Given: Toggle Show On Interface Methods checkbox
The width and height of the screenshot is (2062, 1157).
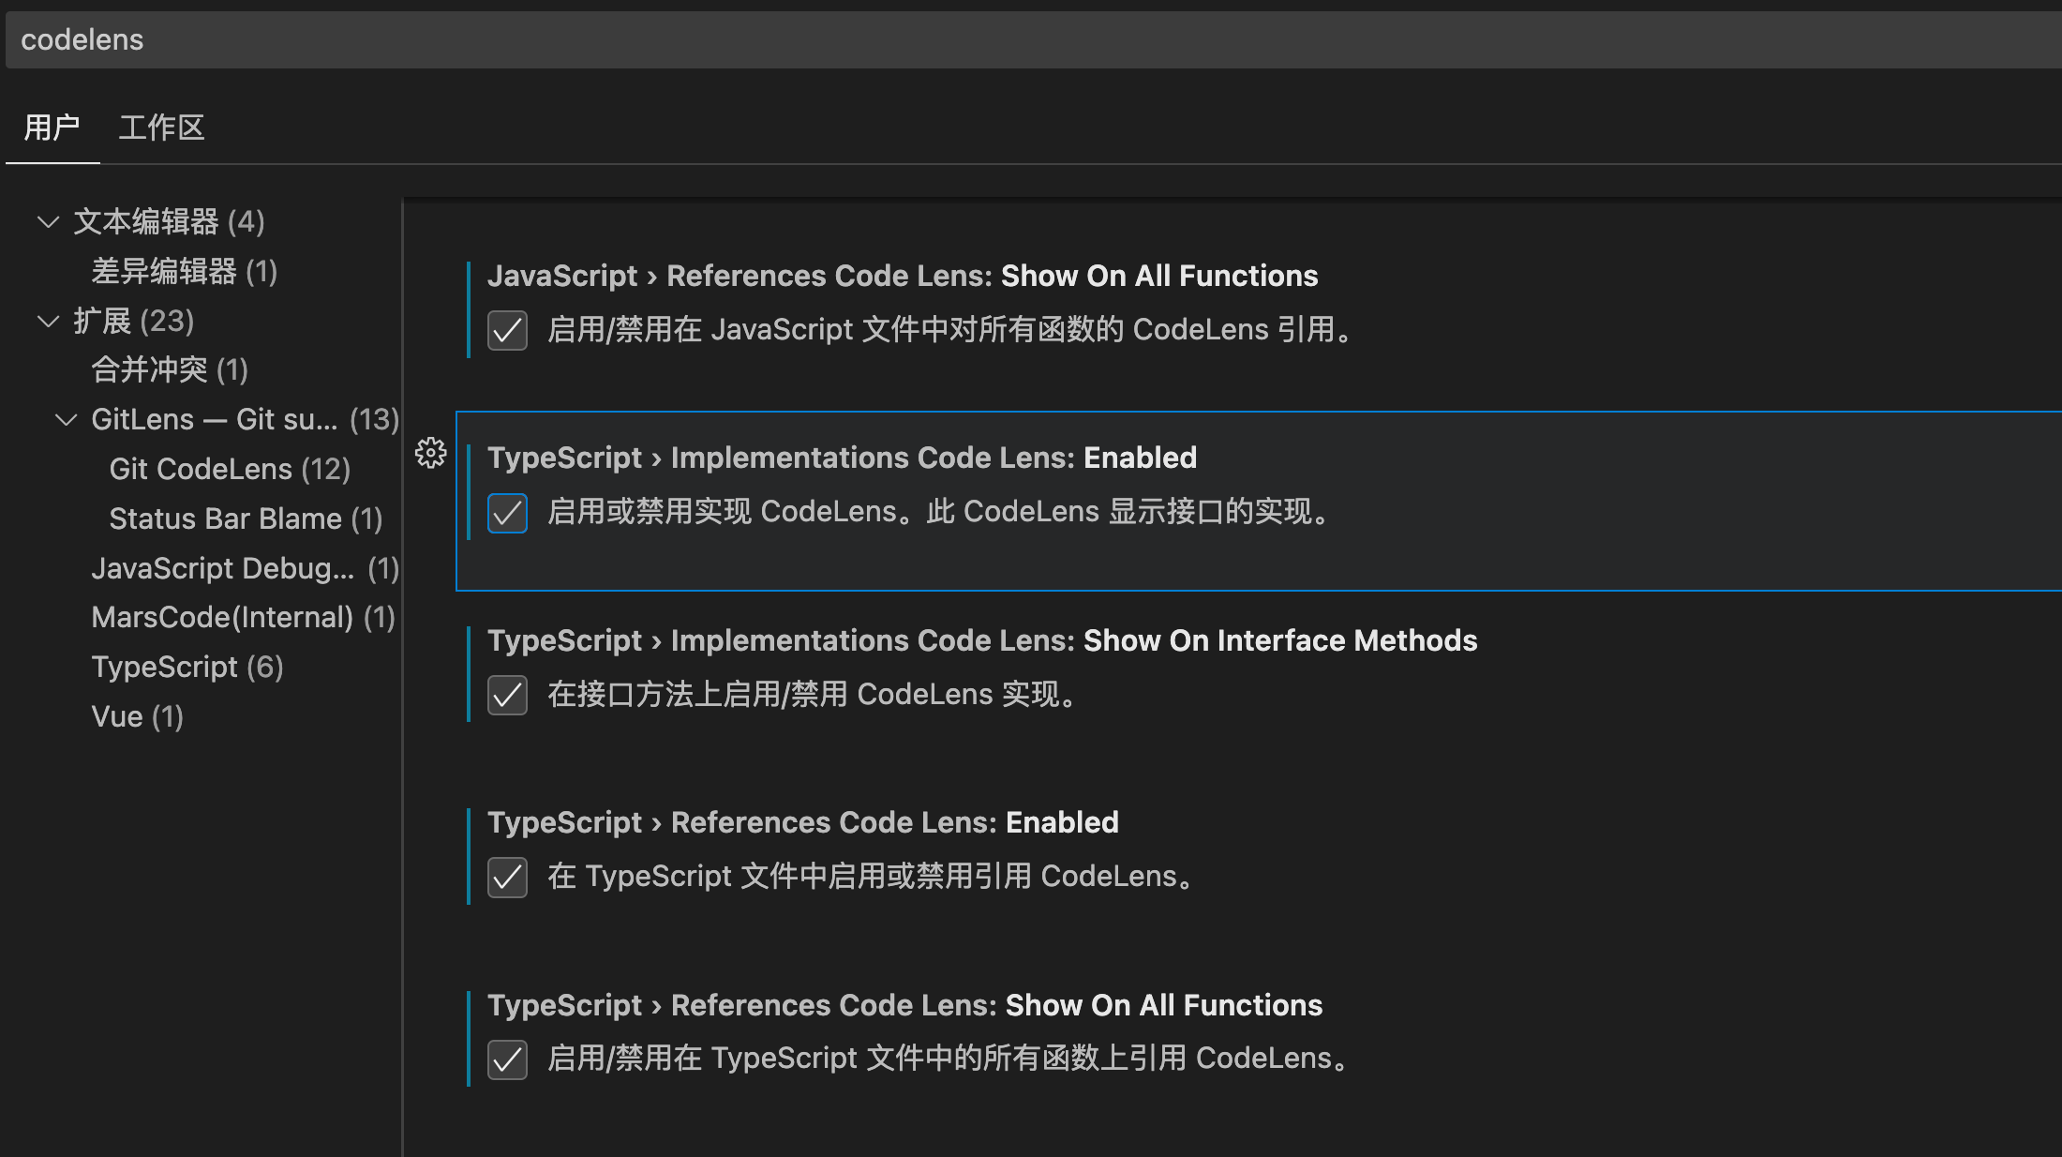Looking at the screenshot, I should tap(507, 695).
